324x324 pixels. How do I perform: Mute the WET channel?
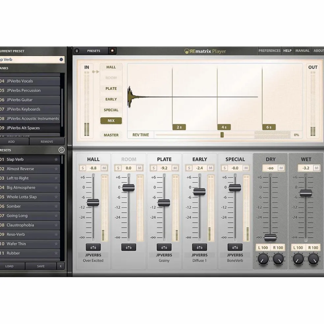coord(316,168)
